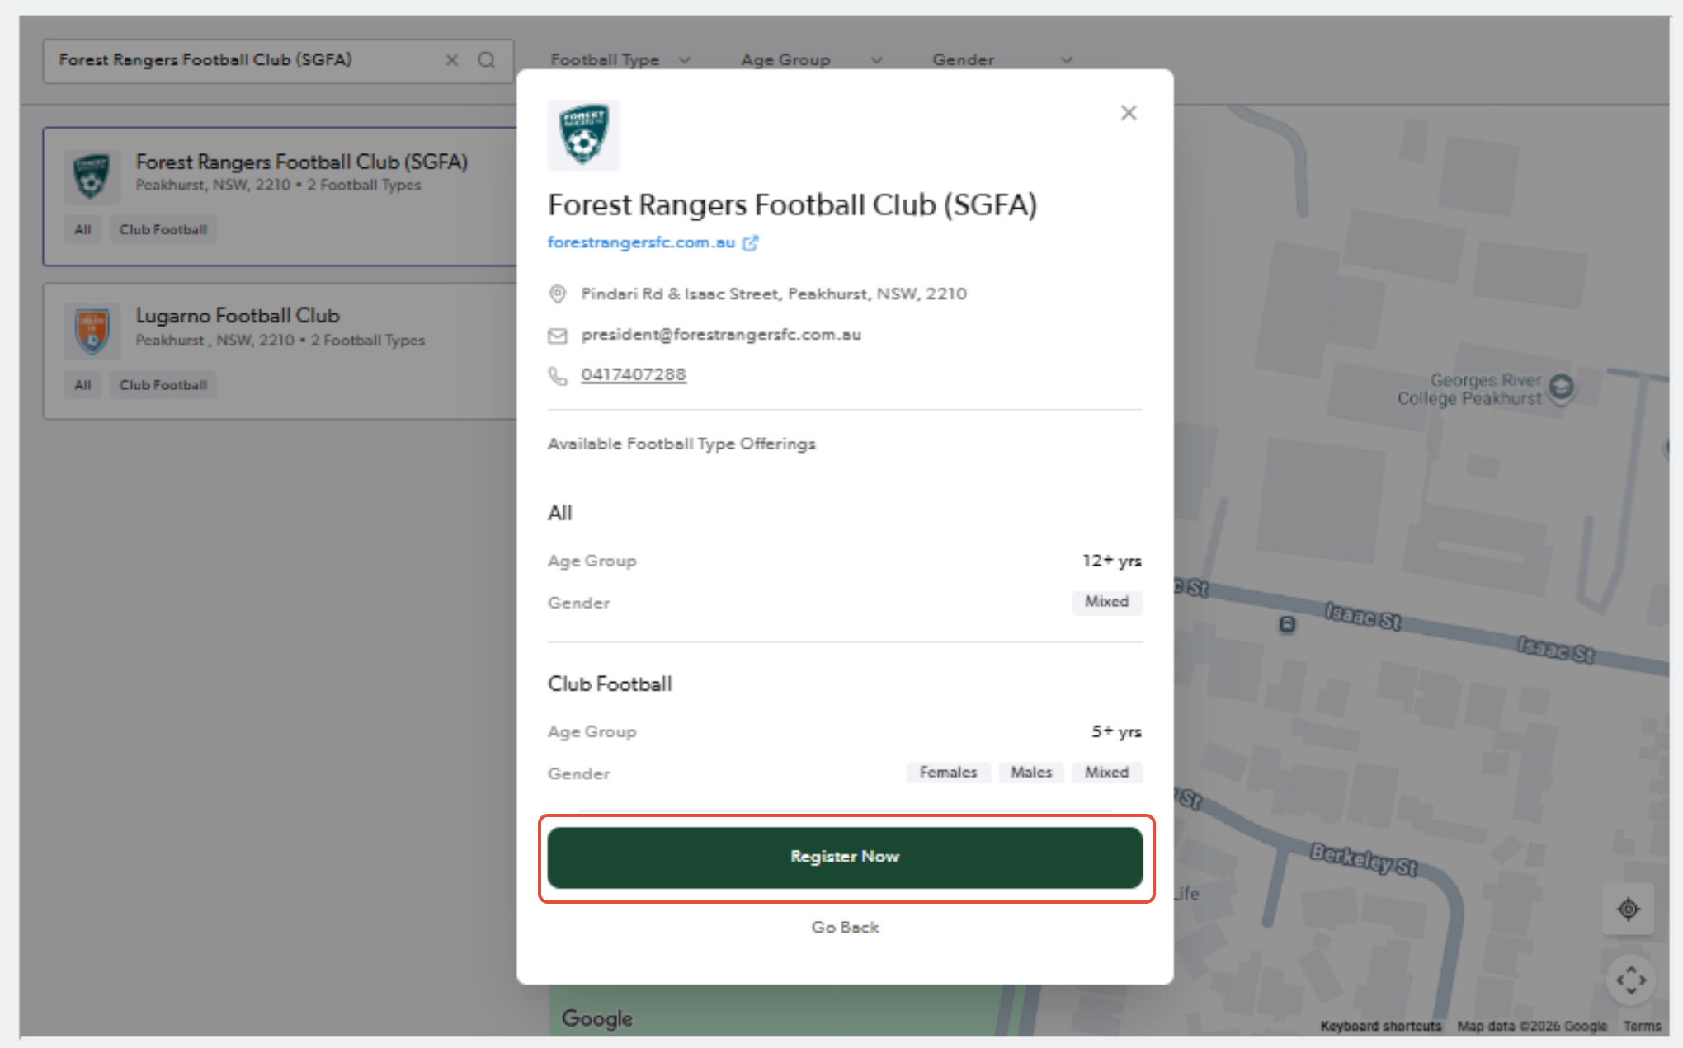The width and height of the screenshot is (1683, 1048).
Task: Call phone number 0417407288
Action: 634,374
